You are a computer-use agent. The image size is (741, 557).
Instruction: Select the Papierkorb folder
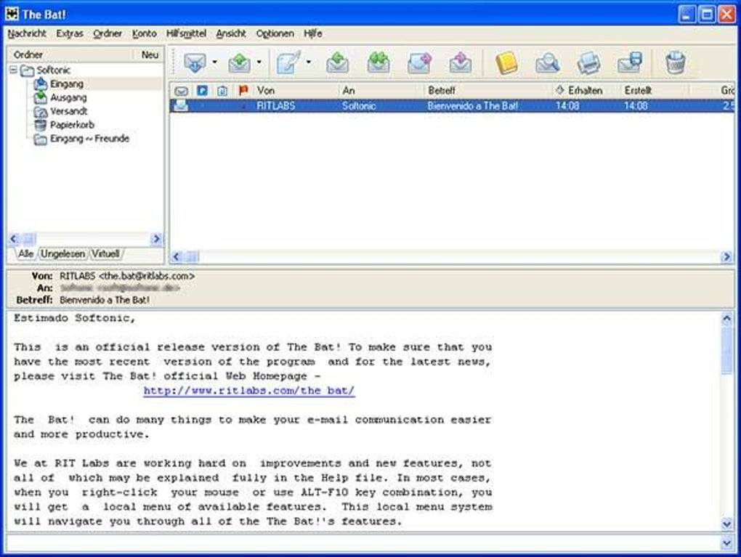coord(72,125)
